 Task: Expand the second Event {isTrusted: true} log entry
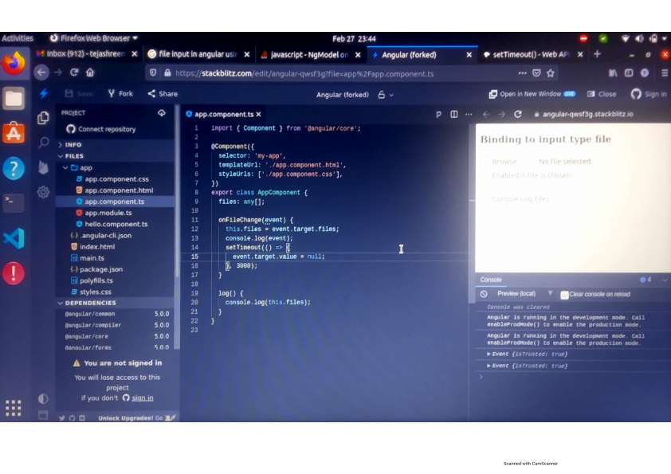tap(489, 366)
